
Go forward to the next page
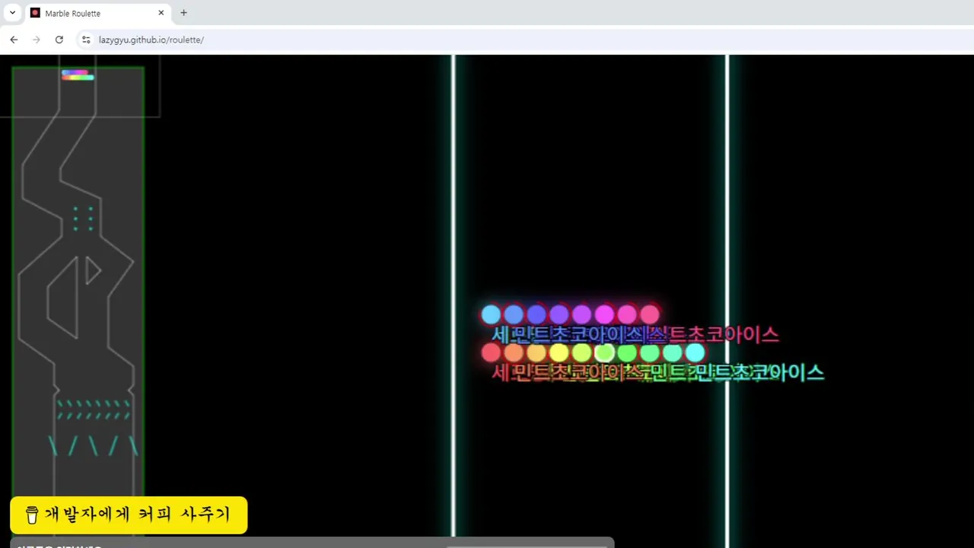pos(37,40)
